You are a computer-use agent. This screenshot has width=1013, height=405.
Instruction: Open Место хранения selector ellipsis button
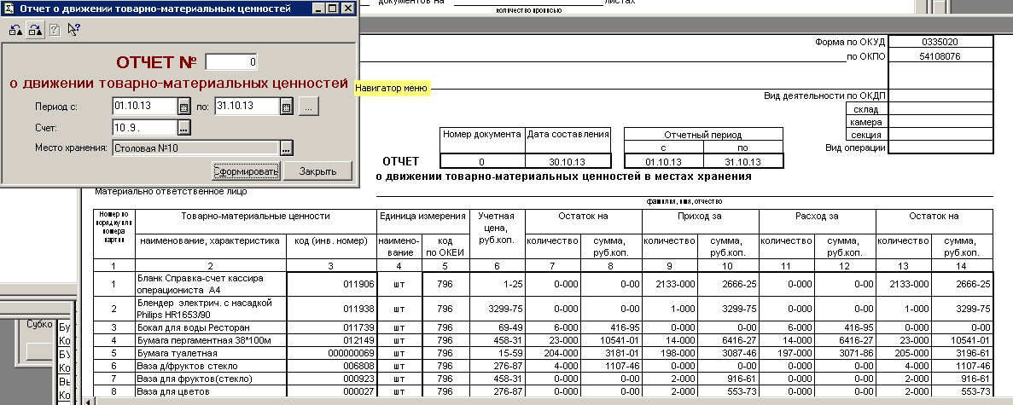[287, 148]
